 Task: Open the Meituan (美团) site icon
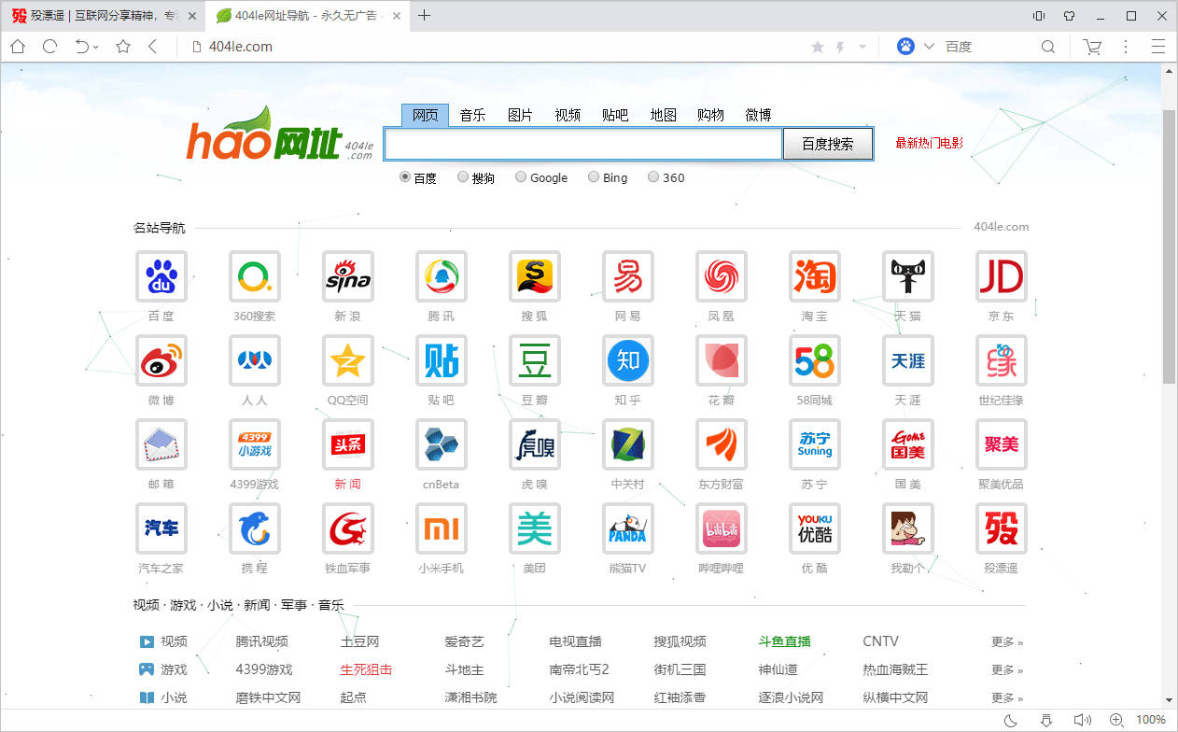(535, 528)
